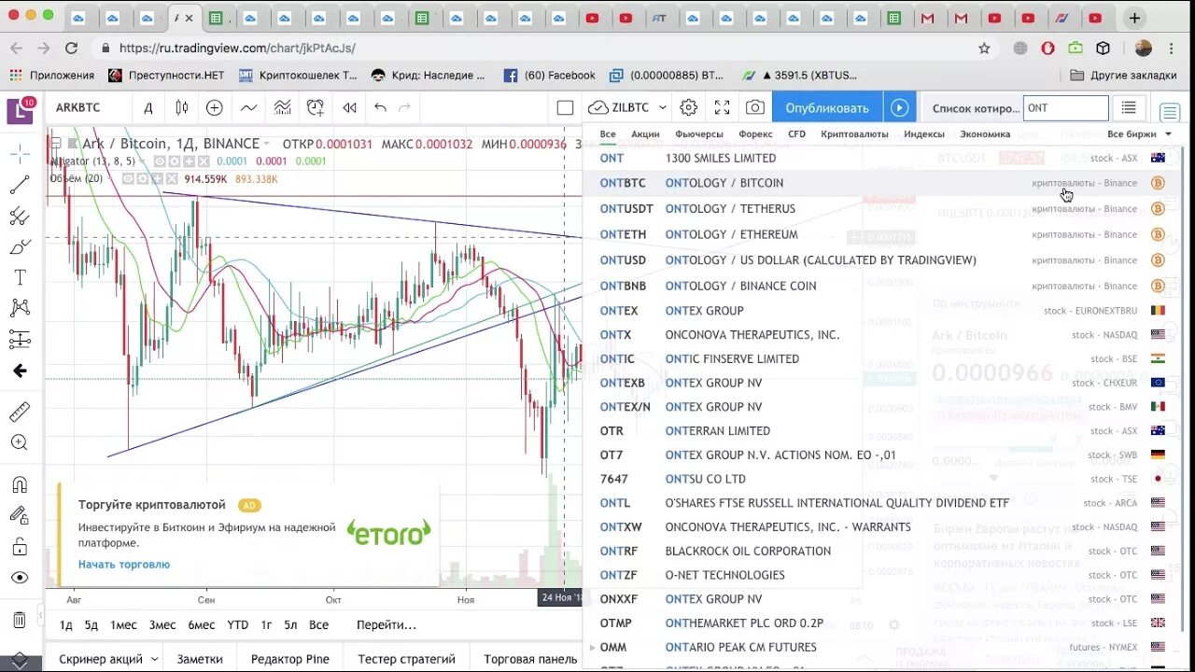Open chart settings gear icon

click(x=688, y=107)
